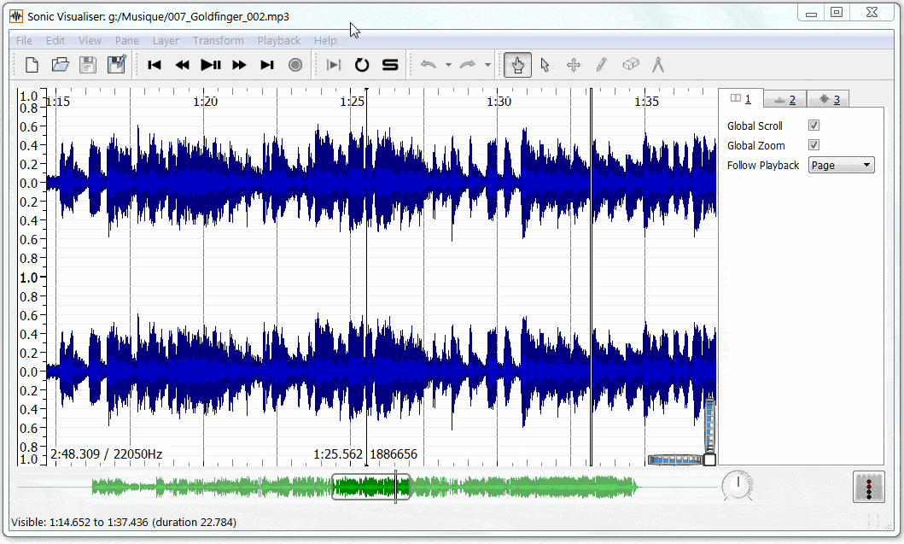Click the Sonic Visualiser title bar icon

15,16
